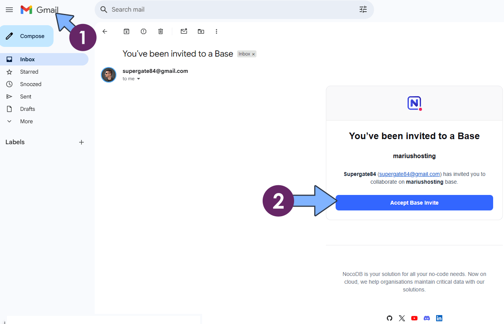The image size is (504, 324).
Task: Click sender profile avatar
Action: pos(109,75)
